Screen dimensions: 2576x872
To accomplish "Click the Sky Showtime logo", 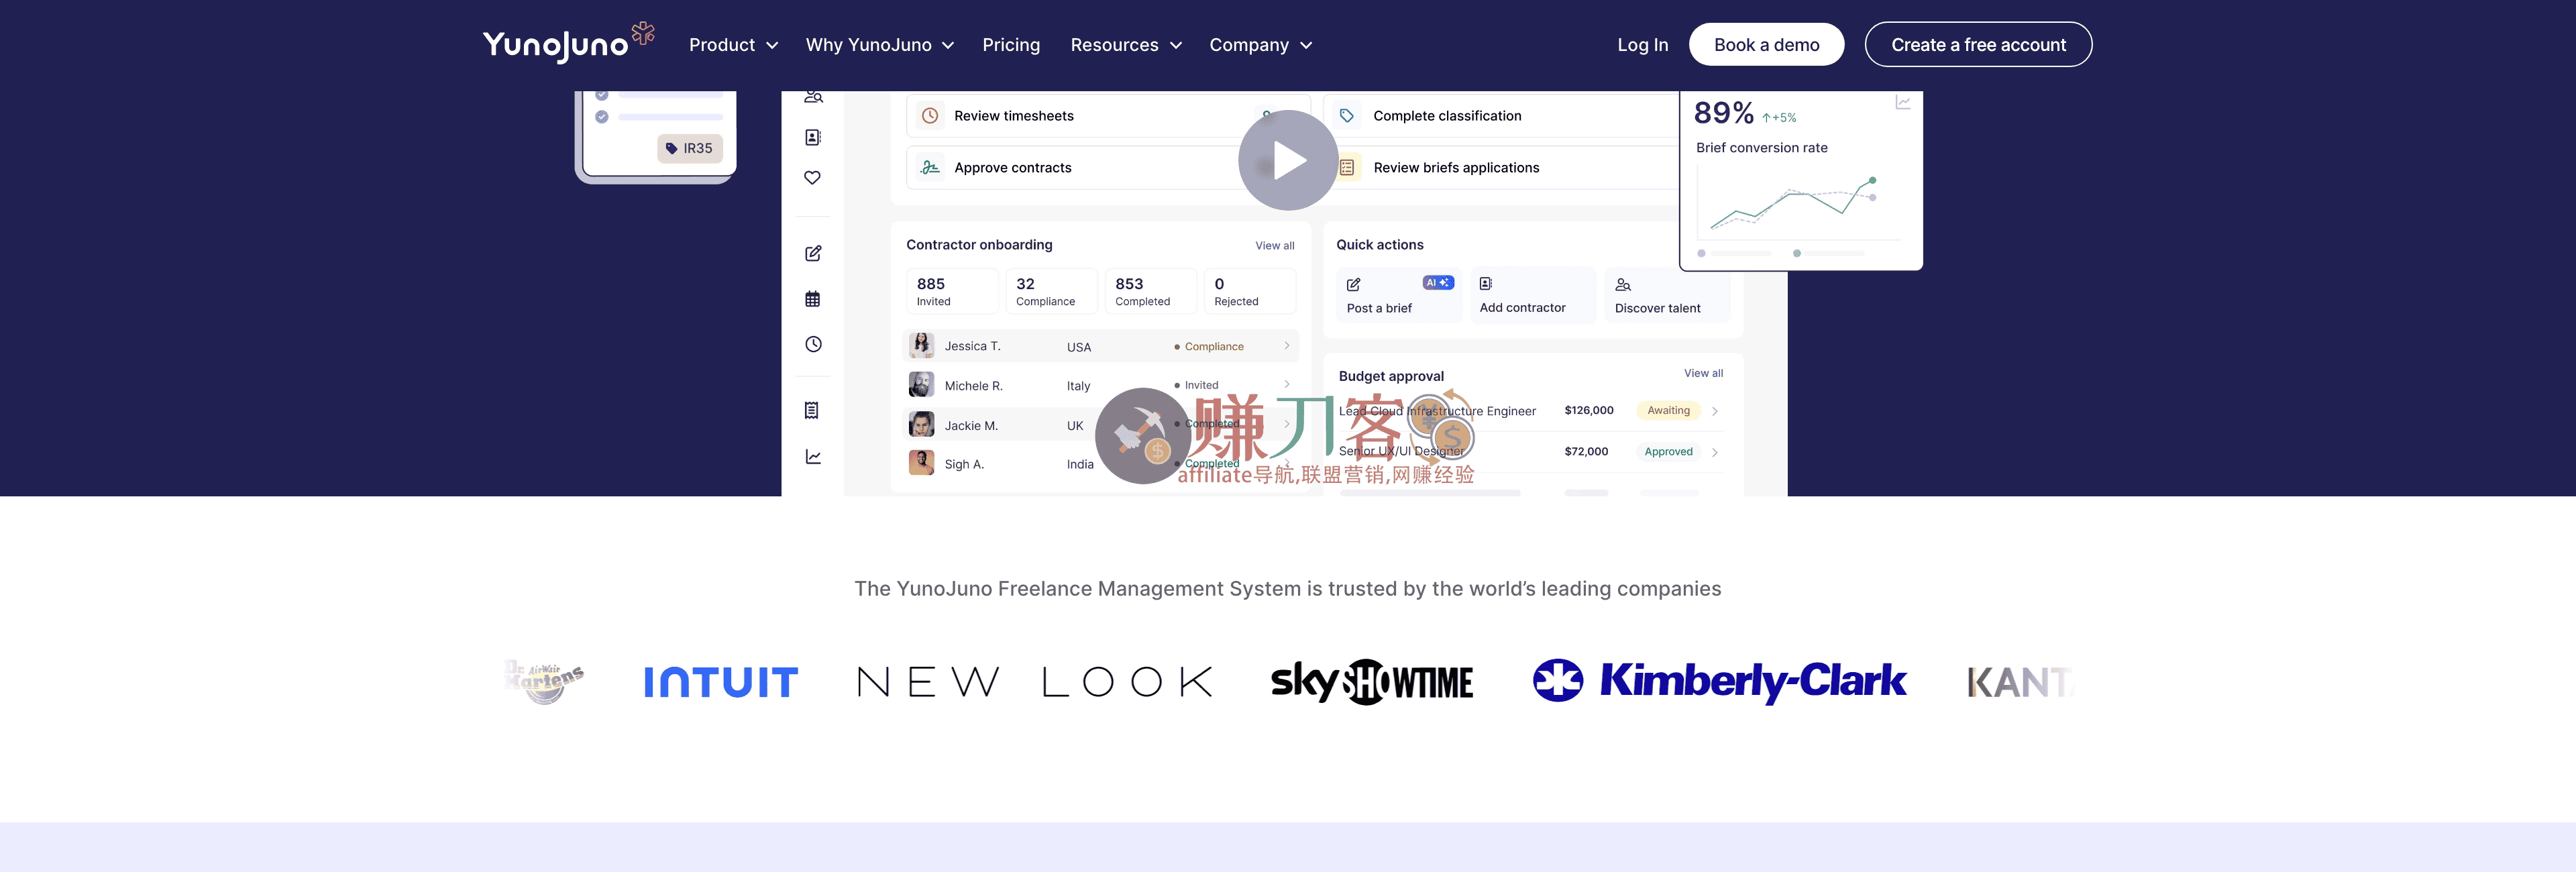I will 1372,682.
